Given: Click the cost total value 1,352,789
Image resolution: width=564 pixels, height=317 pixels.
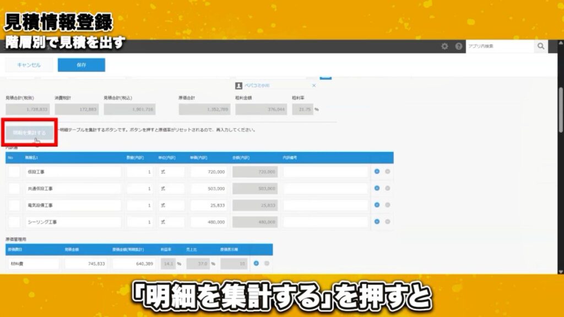Looking at the screenshot, I should point(204,110).
